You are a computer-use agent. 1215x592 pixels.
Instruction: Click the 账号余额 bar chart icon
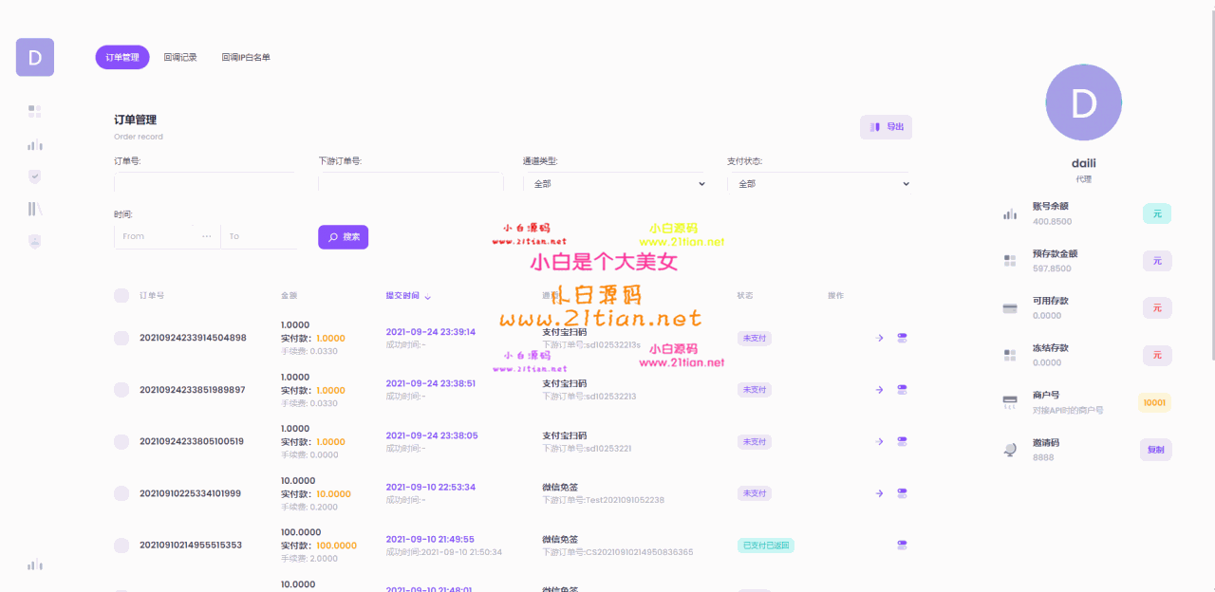(1010, 213)
